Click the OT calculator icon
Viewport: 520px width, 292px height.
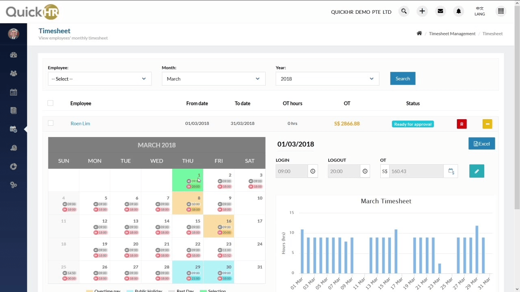(x=451, y=171)
